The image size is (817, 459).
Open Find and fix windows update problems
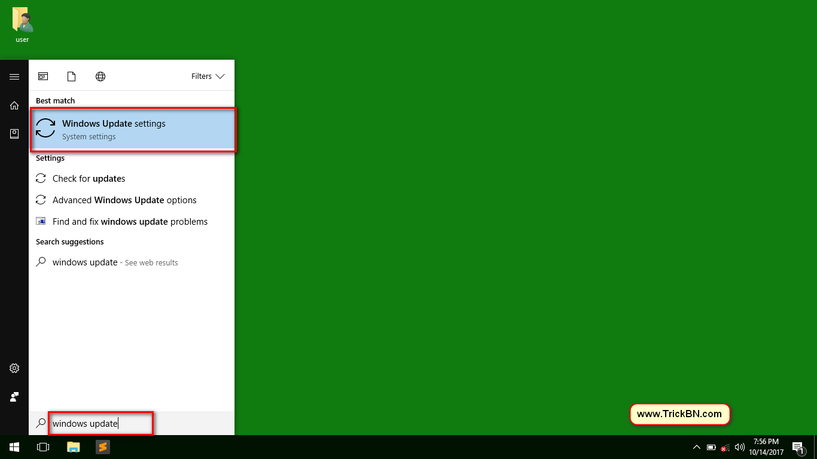[x=132, y=222]
